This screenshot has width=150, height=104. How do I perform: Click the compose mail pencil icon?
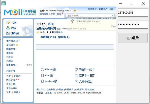click(8, 23)
